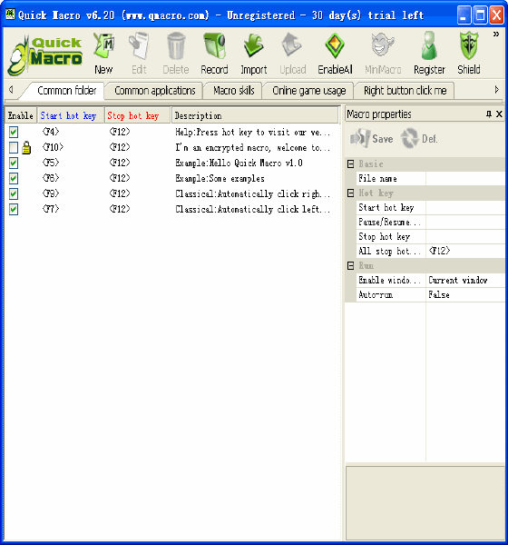The height and width of the screenshot is (545, 508).
Task: Collapse the Run properties group
Action: [x=351, y=266]
